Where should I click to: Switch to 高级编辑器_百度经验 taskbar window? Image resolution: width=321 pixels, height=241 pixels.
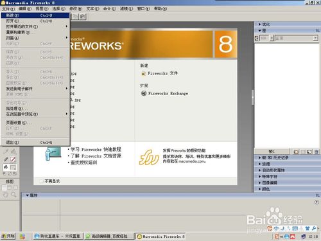(108, 237)
